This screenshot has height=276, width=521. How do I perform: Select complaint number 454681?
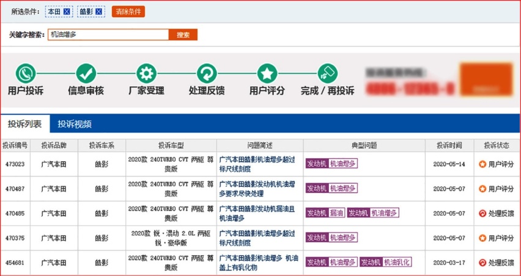tap(15, 263)
